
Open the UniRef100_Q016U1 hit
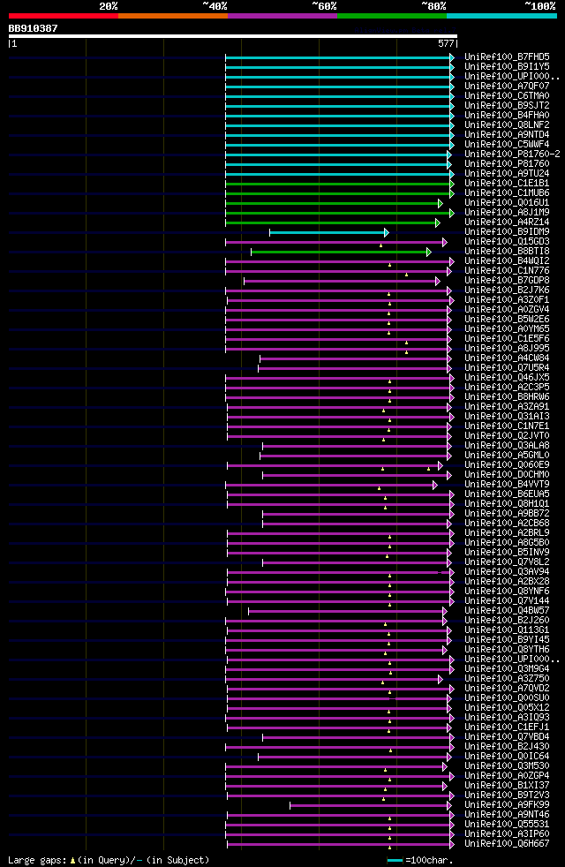(x=507, y=203)
